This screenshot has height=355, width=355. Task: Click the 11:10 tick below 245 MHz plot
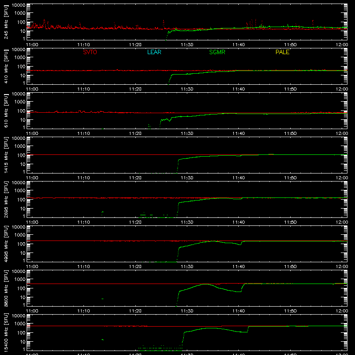click(x=83, y=45)
